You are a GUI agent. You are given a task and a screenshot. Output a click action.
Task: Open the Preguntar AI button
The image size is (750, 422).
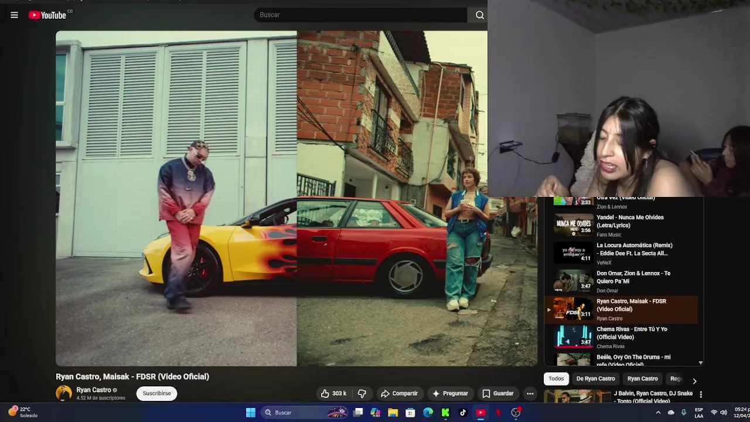click(450, 393)
